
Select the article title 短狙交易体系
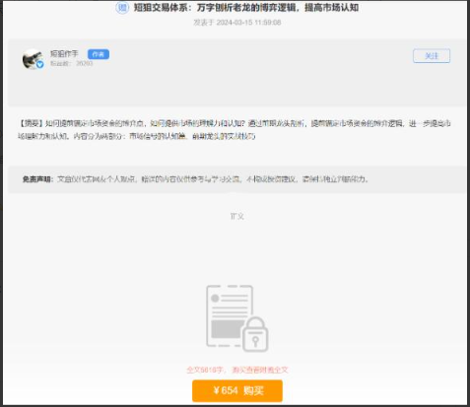246,8
